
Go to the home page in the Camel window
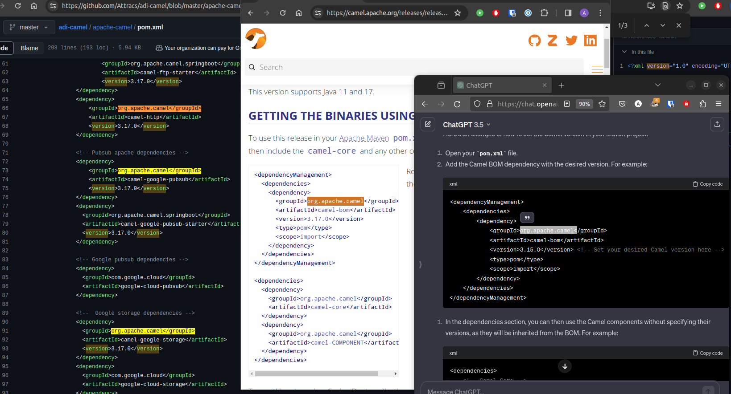[x=299, y=13]
